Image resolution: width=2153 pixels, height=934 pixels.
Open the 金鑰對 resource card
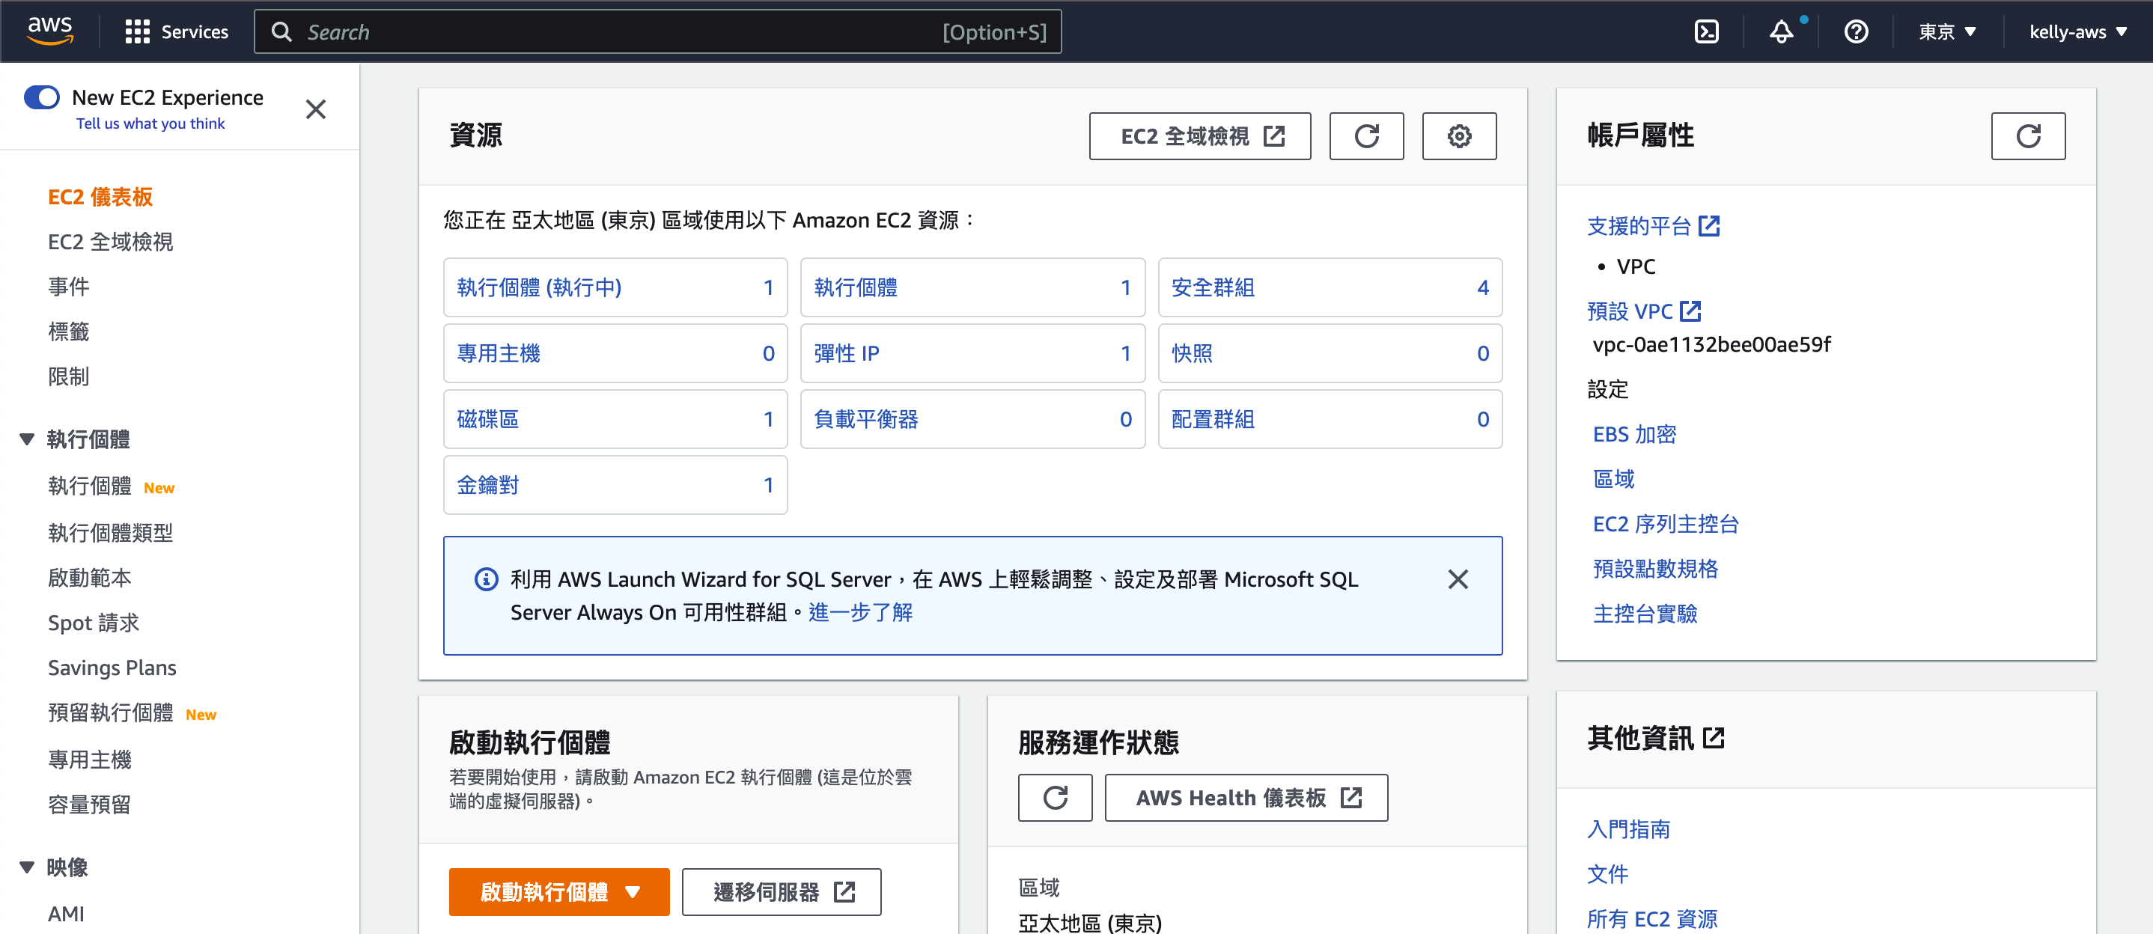(615, 484)
